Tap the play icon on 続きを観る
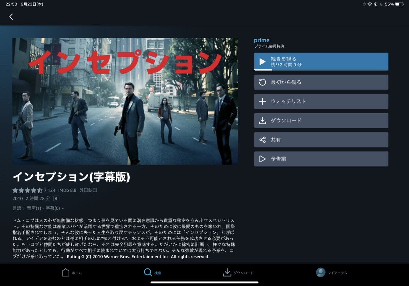 click(262, 62)
